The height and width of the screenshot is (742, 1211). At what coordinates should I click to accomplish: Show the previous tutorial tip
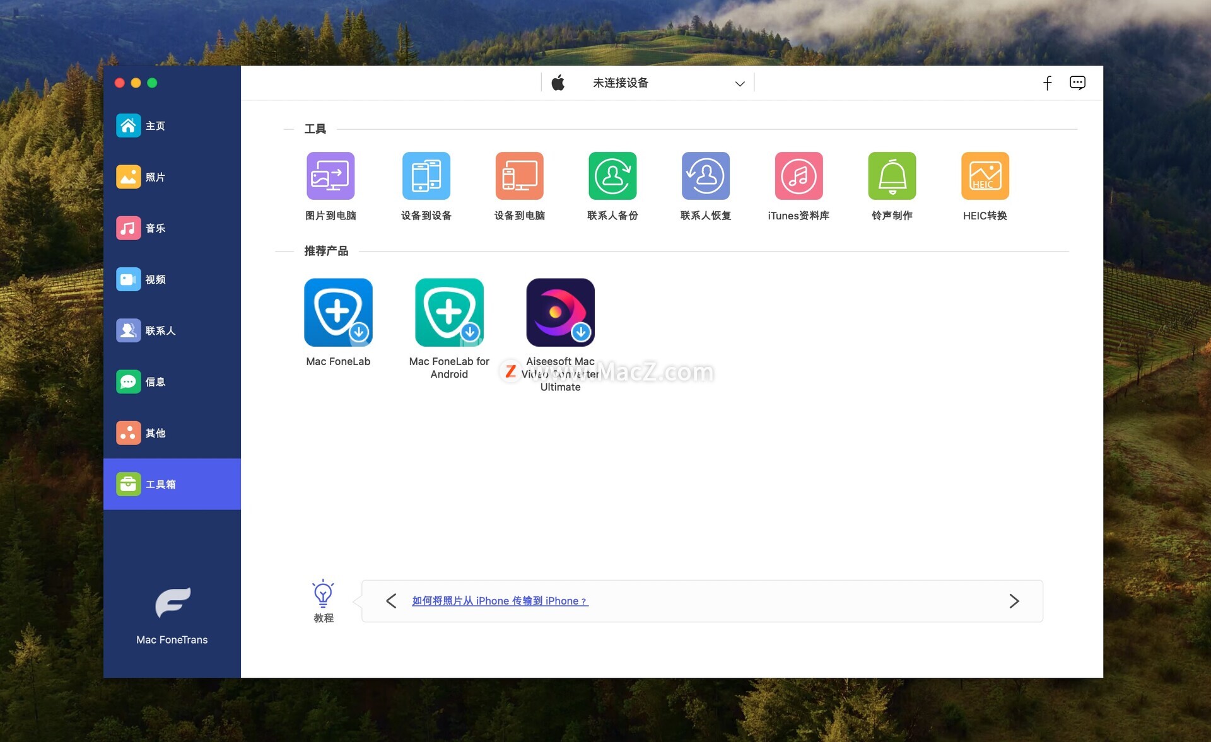[x=391, y=601]
